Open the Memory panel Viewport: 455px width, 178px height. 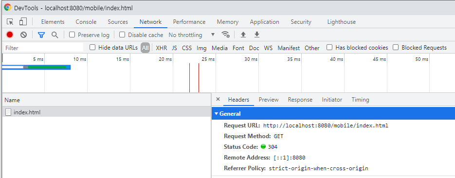pyautogui.click(x=228, y=22)
